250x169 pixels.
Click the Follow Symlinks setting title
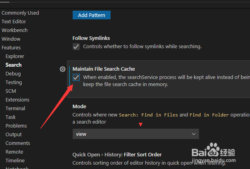91,38
